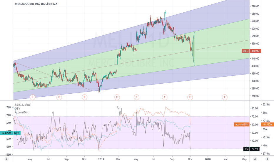Click the 240.00 price axis label
The image size is (274, 162).
click(x=255, y=96)
